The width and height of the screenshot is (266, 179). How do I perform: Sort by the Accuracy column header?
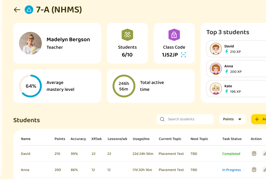tap(78, 139)
